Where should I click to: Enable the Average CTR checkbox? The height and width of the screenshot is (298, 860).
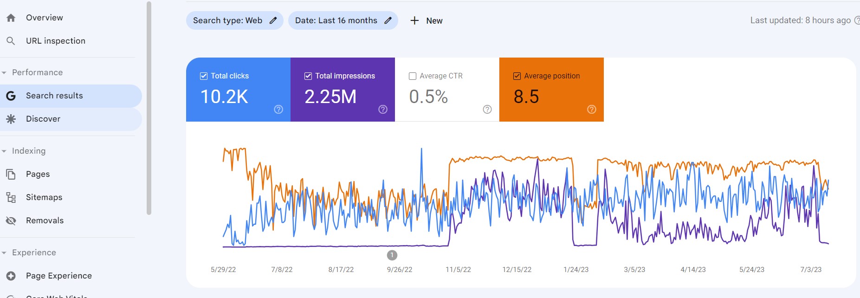pos(413,76)
